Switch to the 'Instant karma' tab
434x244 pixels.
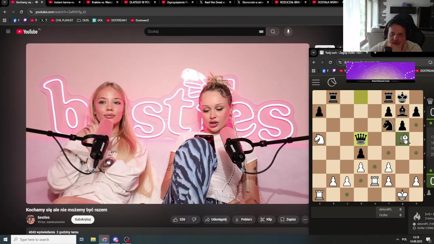[x=64, y=2]
